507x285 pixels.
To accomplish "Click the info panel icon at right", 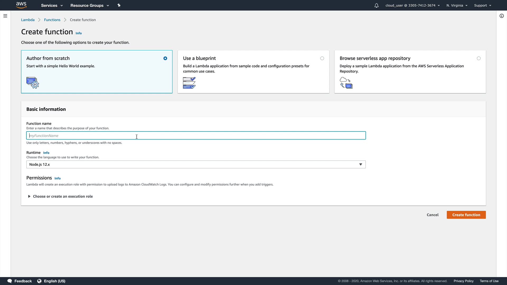I will (x=501, y=16).
